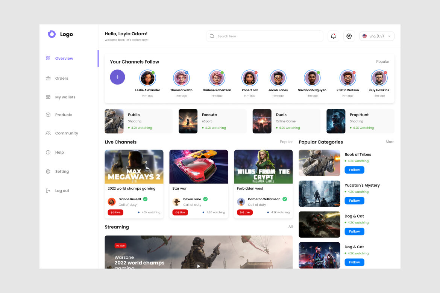Click the US flag icon
Image resolution: width=440 pixels, height=293 pixels.
pos(364,36)
